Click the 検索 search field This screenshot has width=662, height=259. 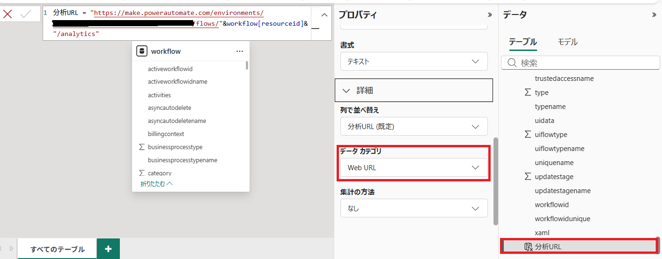580,63
